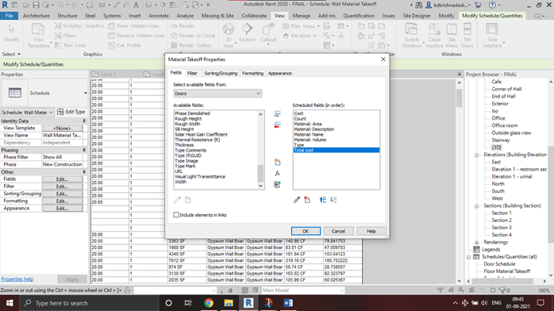The image size is (554, 311).
Task: Click the Move parameter up icon
Action: tap(322, 200)
